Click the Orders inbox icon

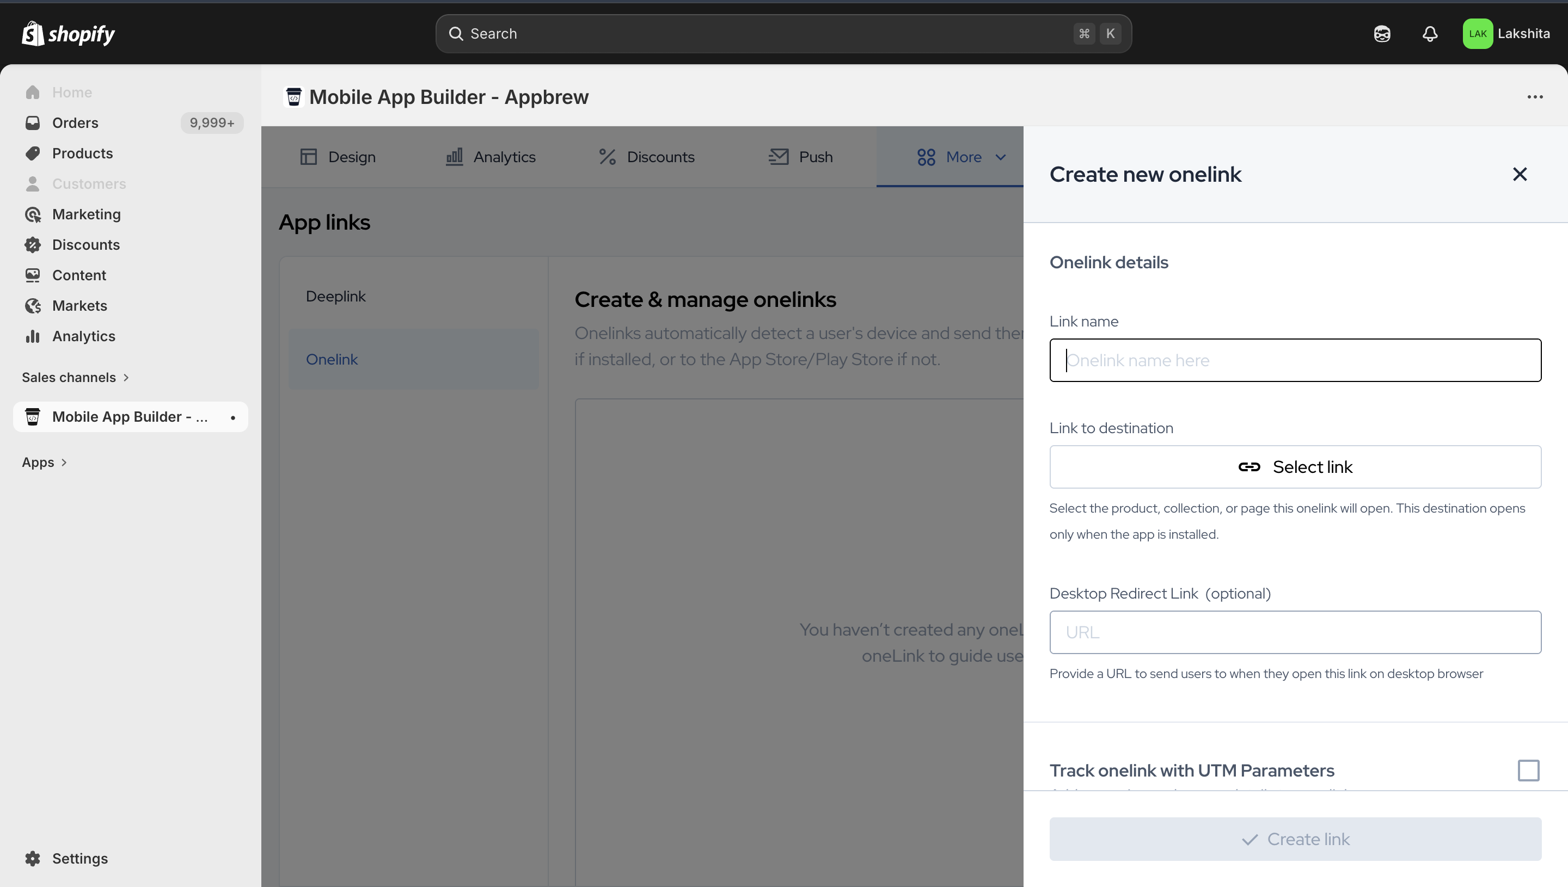point(33,123)
